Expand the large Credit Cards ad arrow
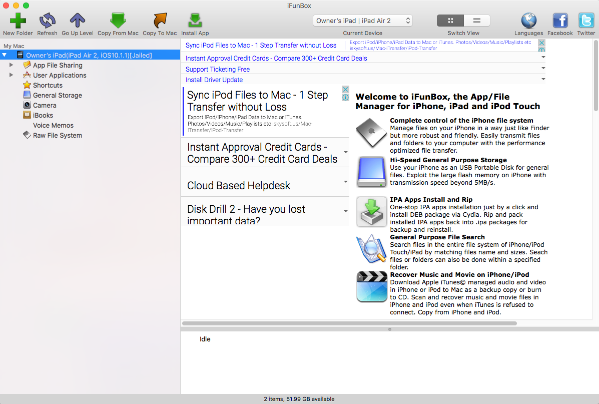599x404 pixels. 345,152
